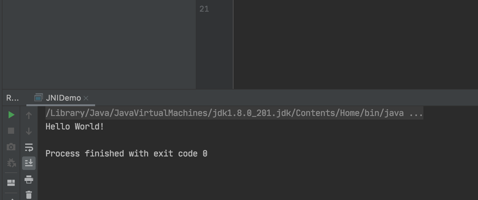Image resolution: width=478 pixels, height=200 pixels.
Task: Select the highlighted java executable path line
Action: [215, 113]
